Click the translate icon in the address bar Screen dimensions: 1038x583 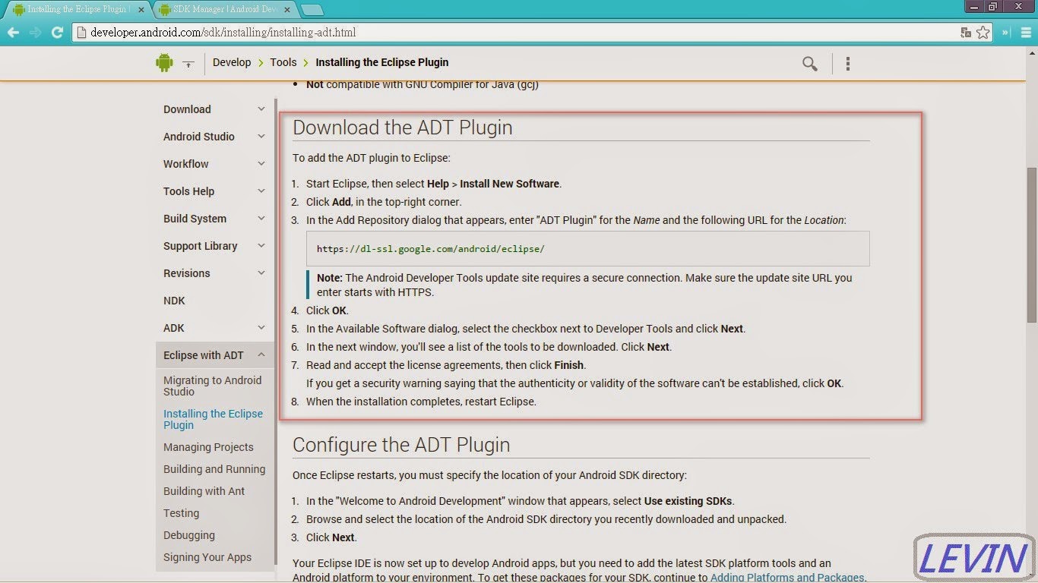(966, 33)
